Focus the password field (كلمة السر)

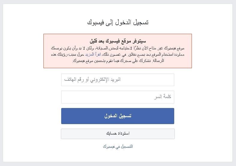coord(118,97)
